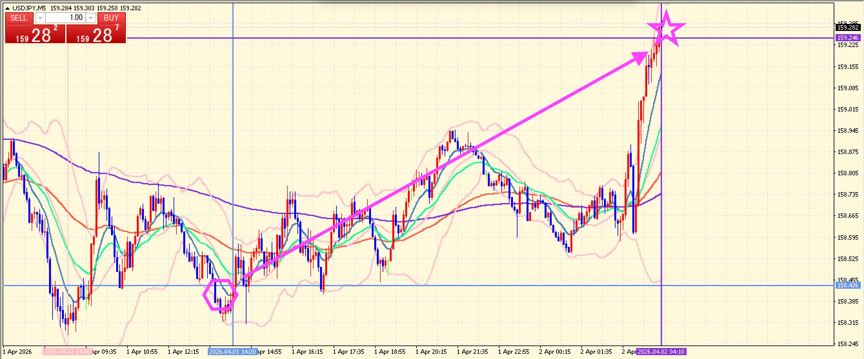The width and height of the screenshot is (864, 359).
Task: Click the SELL button
Action: click(19, 18)
